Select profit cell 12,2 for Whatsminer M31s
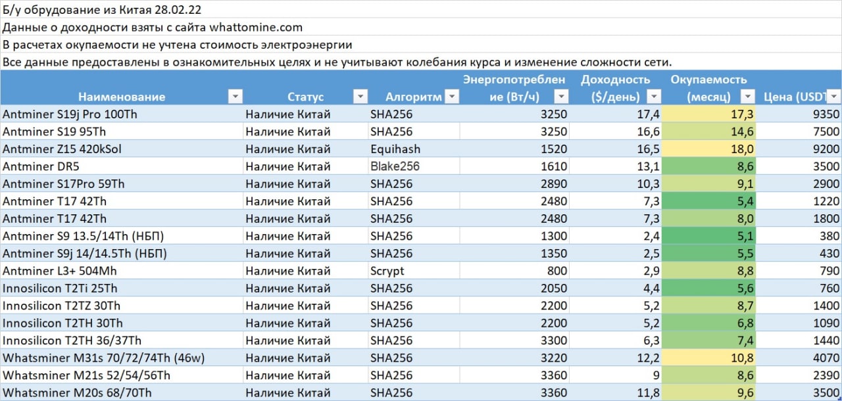 615,358
